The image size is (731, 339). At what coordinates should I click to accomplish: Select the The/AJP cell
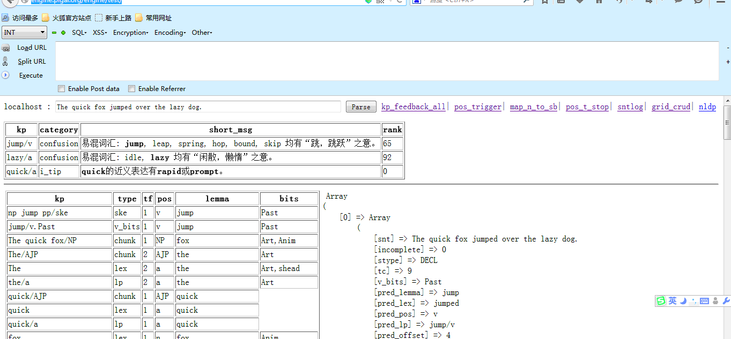point(60,254)
